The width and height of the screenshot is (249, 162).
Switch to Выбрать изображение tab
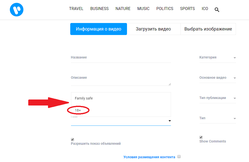pyautogui.click(x=208, y=29)
